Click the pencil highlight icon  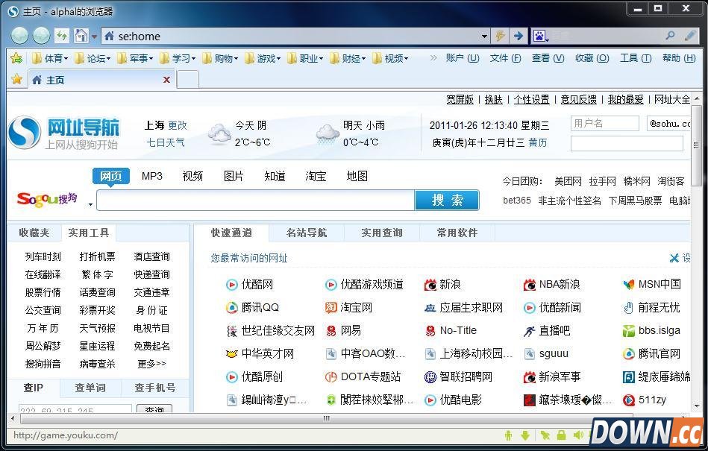[x=690, y=35]
